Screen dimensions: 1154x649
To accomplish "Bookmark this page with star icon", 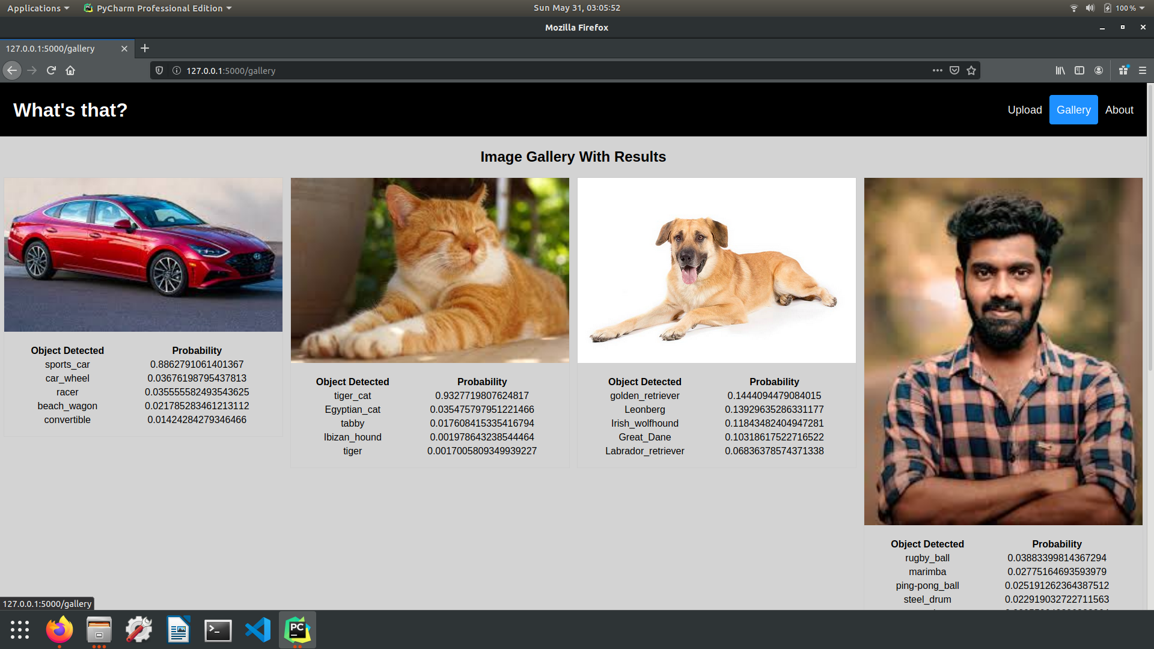I will point(971,70).
